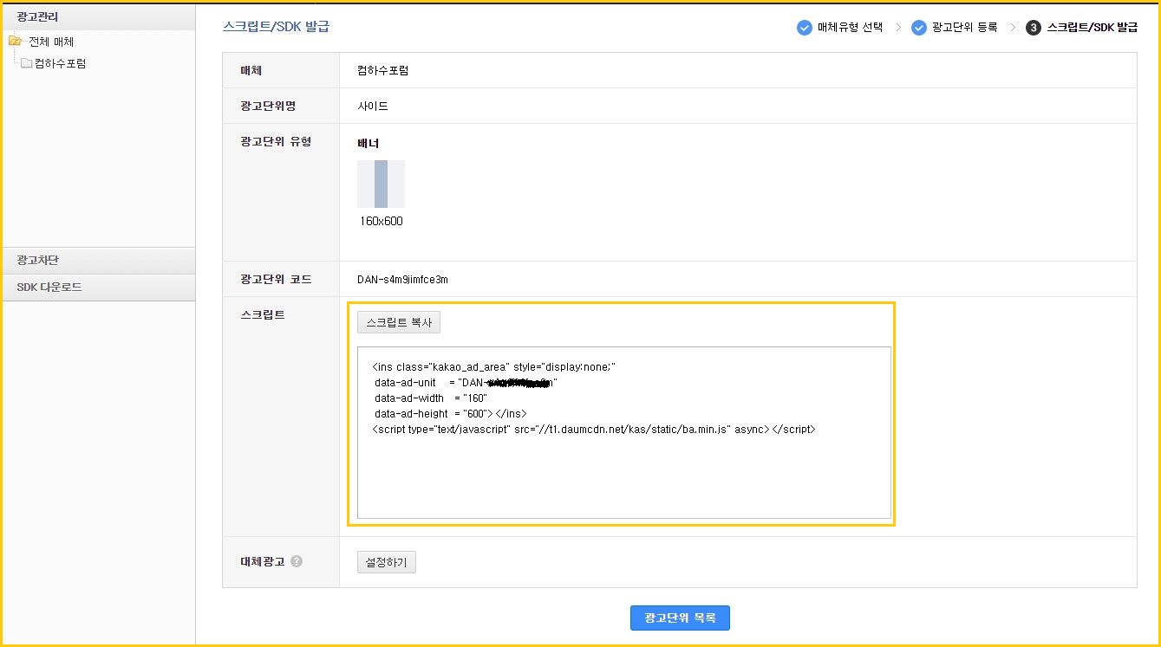This screenshot has width=1161, height=647.
Task: Click the help question mark beside 대체광고
Action: click(x=297, y=561)
